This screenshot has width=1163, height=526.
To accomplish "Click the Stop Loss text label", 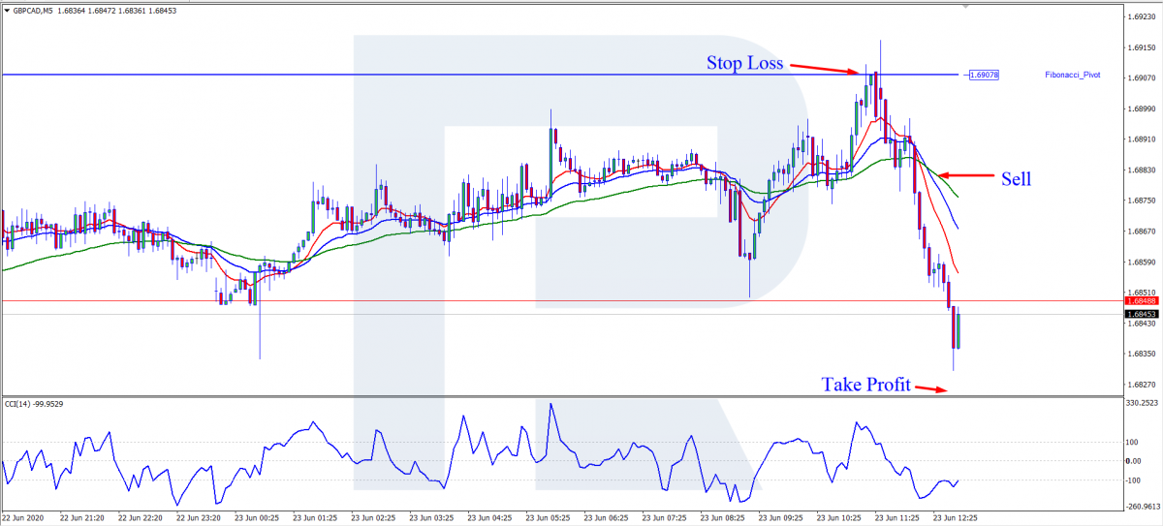I will [x=743, y=64].
